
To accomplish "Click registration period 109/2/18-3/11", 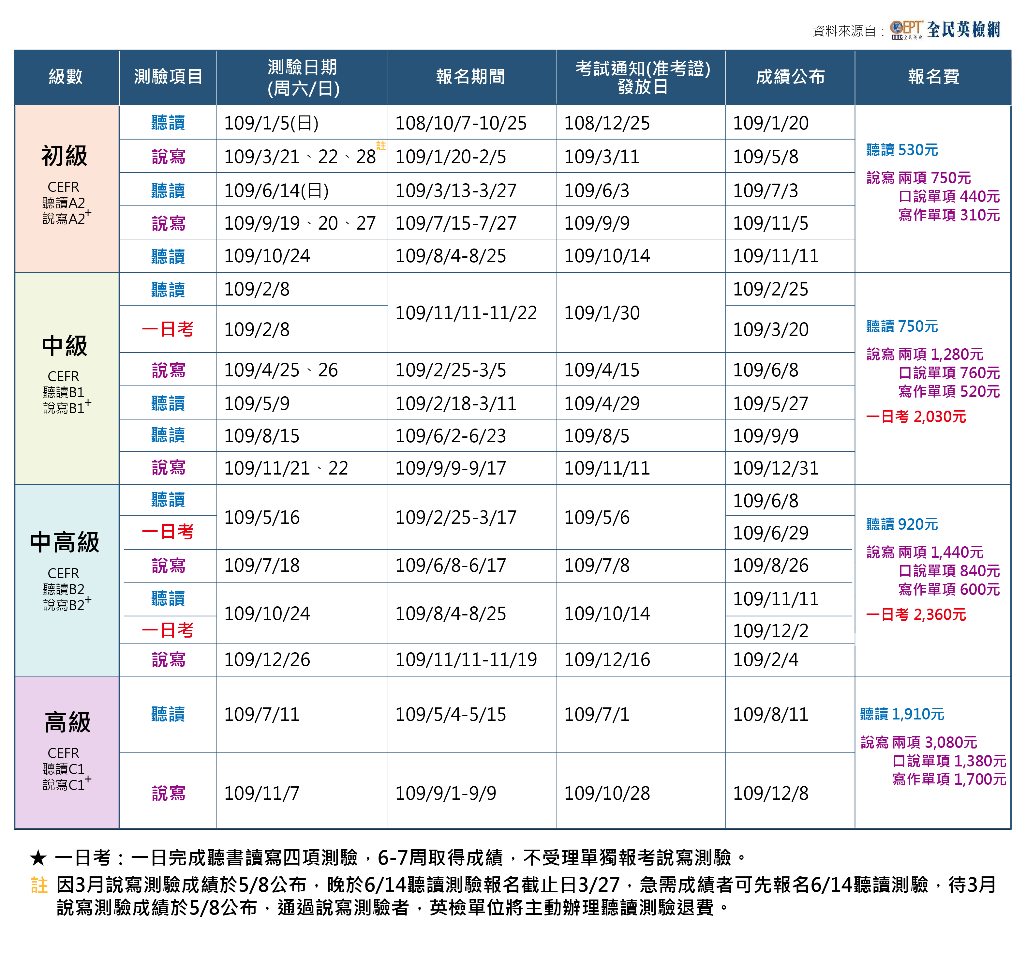I will pyautogui.click(x=456, y=404).
